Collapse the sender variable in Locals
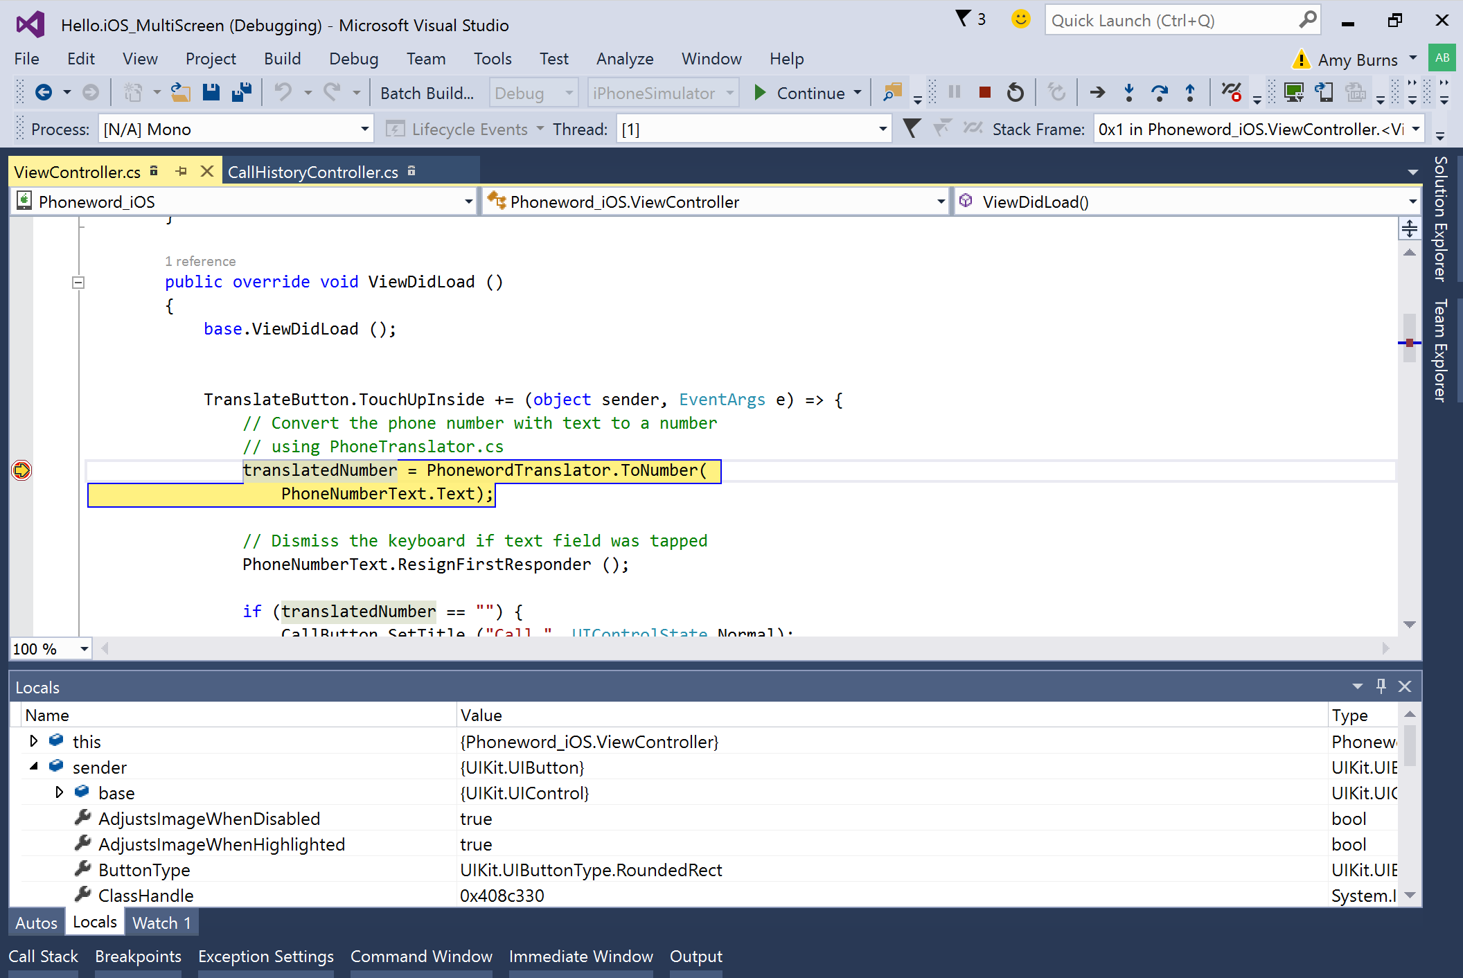The width and height of the screenshot is (1463, 978). [x=34, y=767]
